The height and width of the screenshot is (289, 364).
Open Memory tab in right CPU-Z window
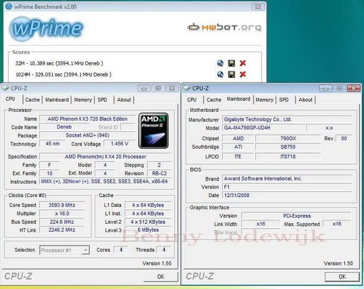point(264,99)
